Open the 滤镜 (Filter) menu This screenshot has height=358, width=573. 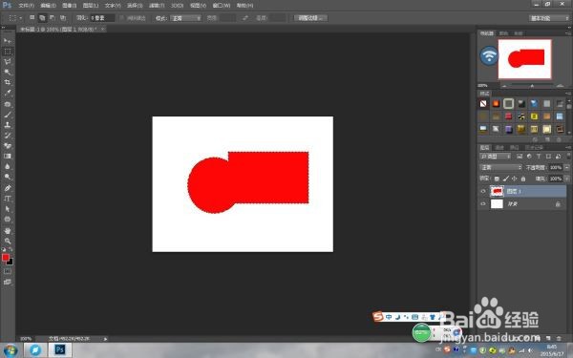tap(157, 6)
